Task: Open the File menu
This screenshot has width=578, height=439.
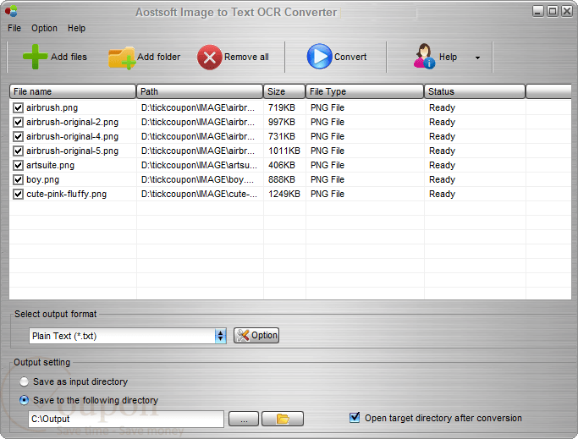Action: pyautogui.click(x=14, y=28)
